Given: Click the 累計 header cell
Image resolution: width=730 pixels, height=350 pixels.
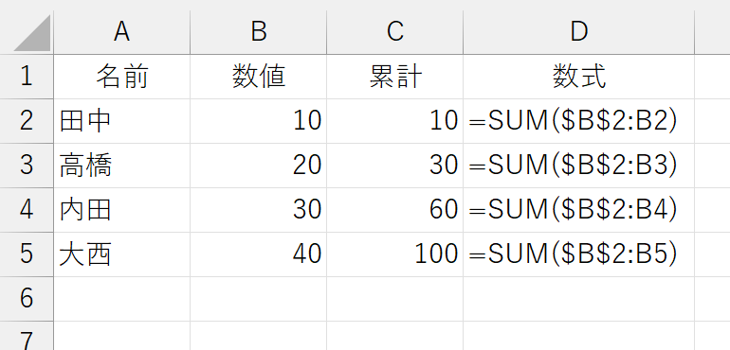Looking at the screenshot, I should 394,77.
